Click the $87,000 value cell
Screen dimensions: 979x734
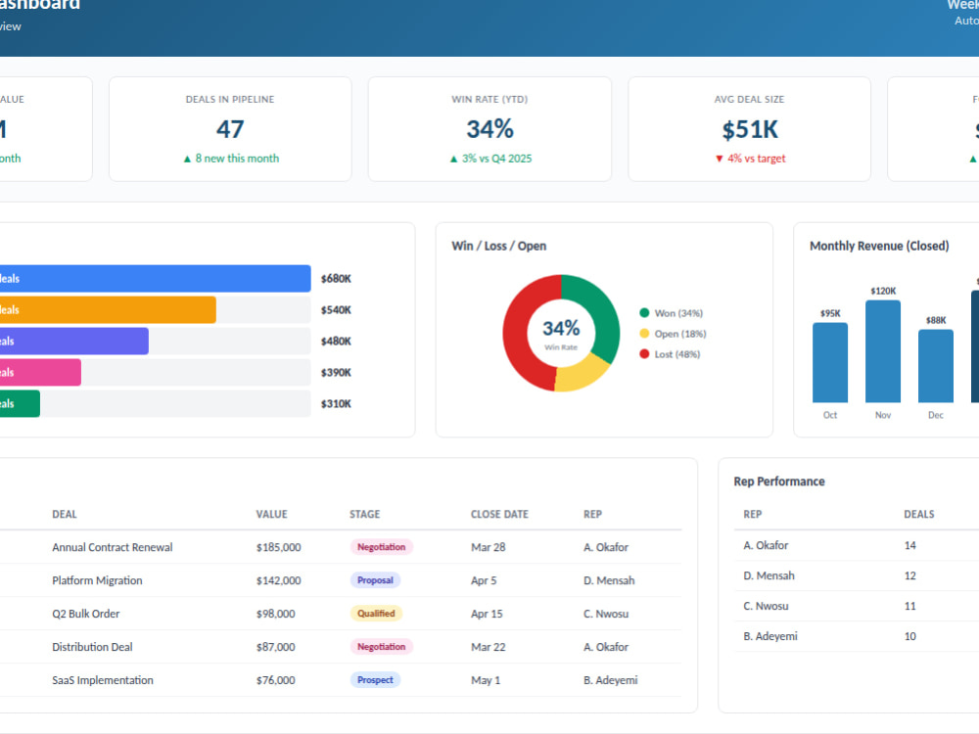coord(275,647)
